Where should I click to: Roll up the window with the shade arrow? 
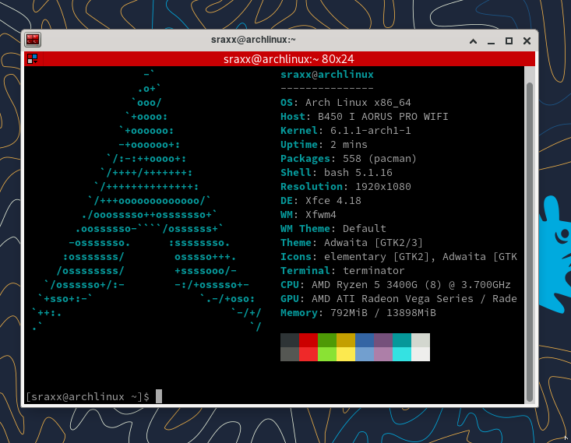pos(472,40)
